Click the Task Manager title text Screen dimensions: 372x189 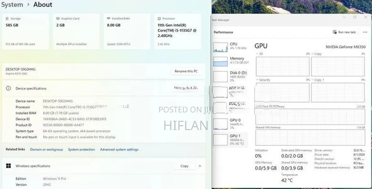point(220,20)
